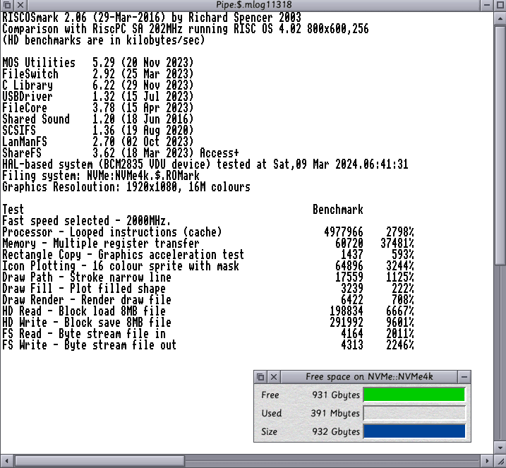Click the 'FS Read - Byte stream file in' row
506x468 pixels.
click(x=207, y=334)
